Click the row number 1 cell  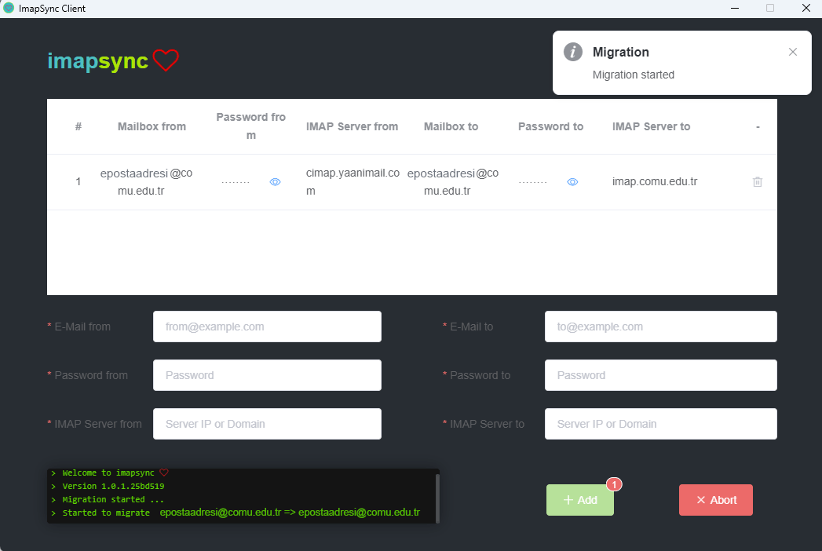click(78, 182)
